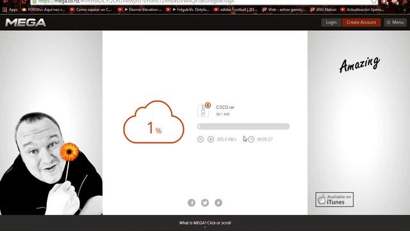Open the Menu dropdown

click(395, 22)
